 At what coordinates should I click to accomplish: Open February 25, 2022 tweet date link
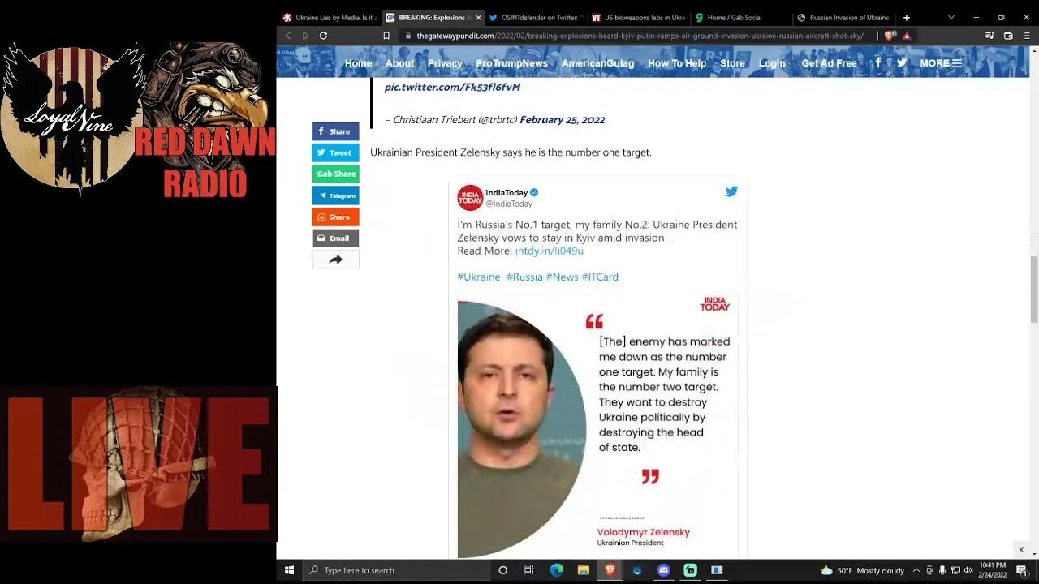(x=562, y=119)
